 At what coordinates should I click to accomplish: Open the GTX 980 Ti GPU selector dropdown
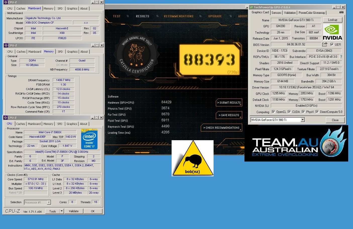point(303,120)
